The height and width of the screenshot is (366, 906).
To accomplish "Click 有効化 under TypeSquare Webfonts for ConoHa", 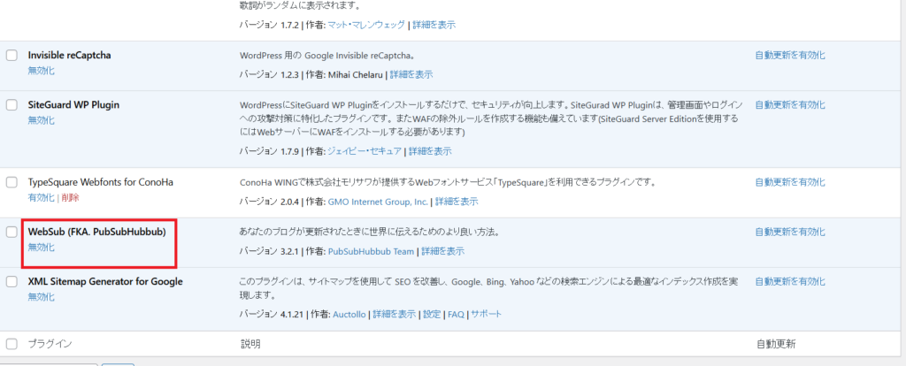I will 41,197.
